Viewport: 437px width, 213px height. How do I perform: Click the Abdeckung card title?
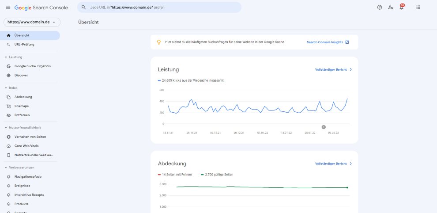coord(172,164)
